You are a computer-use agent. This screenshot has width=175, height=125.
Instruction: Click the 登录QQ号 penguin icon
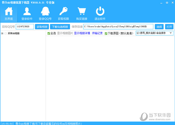[x=45, y=11]
